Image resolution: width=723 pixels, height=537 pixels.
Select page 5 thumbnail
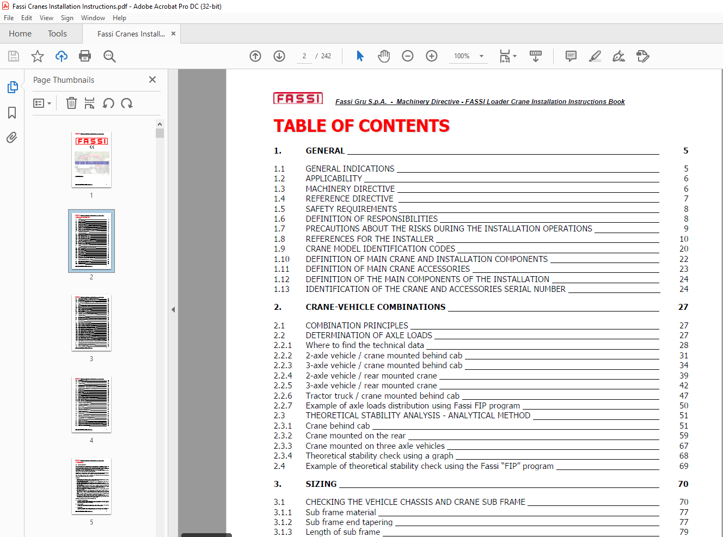coord(91,486)
